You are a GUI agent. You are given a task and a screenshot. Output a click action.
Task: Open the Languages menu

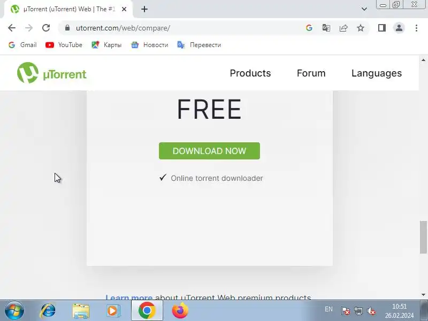(x=377, y=73)
